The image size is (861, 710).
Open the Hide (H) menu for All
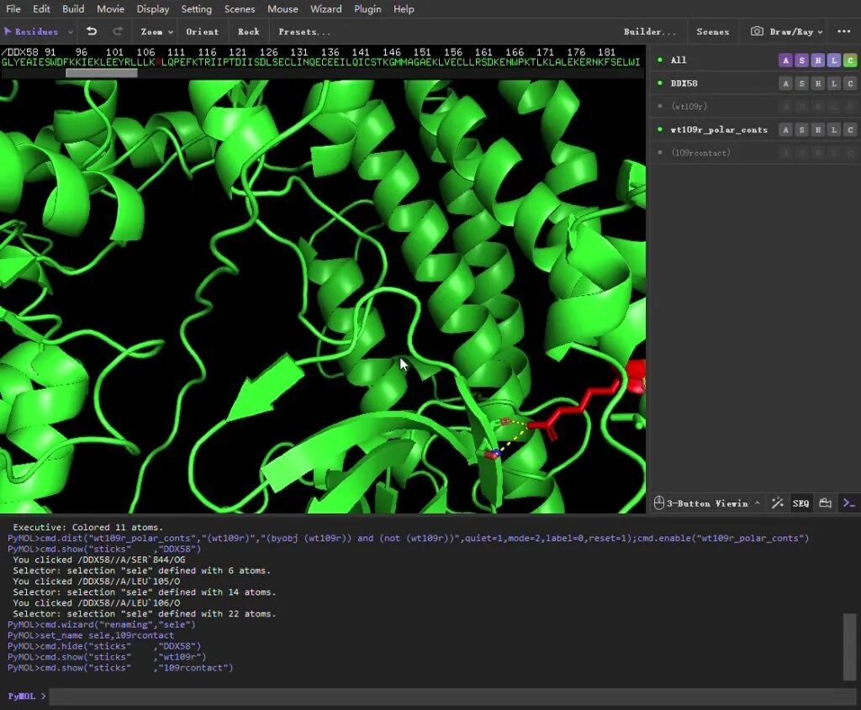817,60
